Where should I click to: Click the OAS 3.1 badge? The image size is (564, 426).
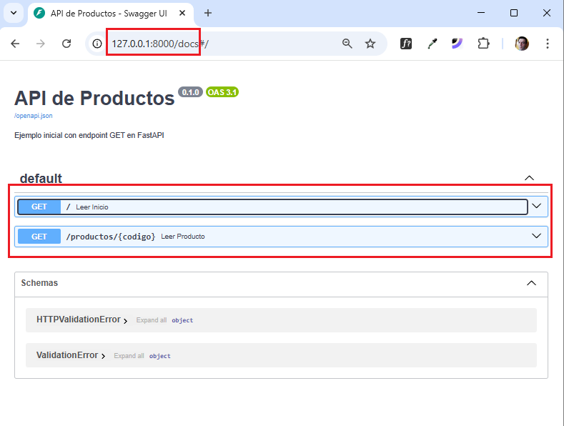point(222,92)
